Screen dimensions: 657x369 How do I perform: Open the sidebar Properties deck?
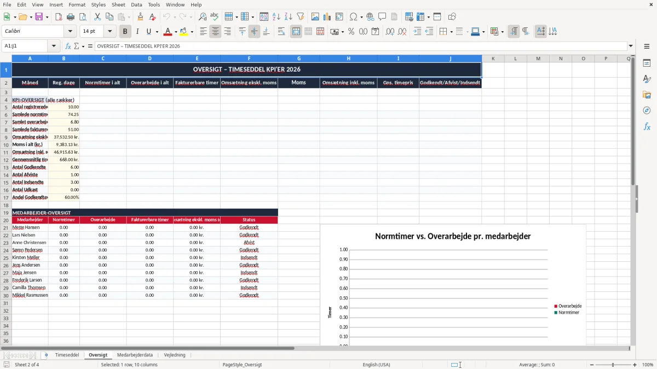(647, 63)
